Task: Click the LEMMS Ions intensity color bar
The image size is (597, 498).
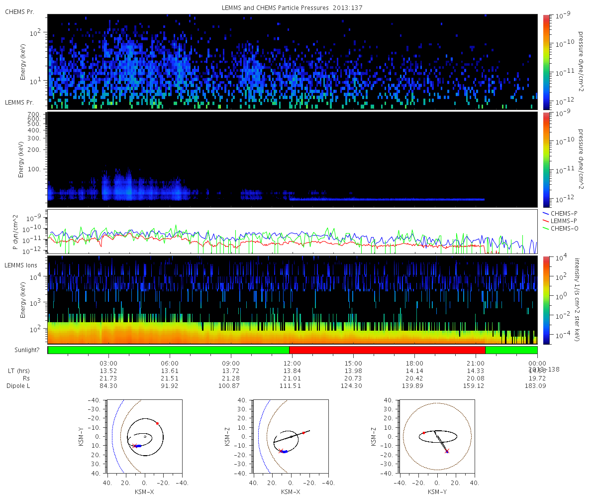Action: [546, 300]
